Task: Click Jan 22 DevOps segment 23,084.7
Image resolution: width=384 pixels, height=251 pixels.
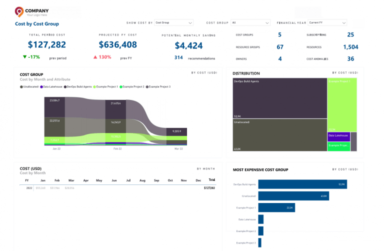Action: tap(54, 107)
